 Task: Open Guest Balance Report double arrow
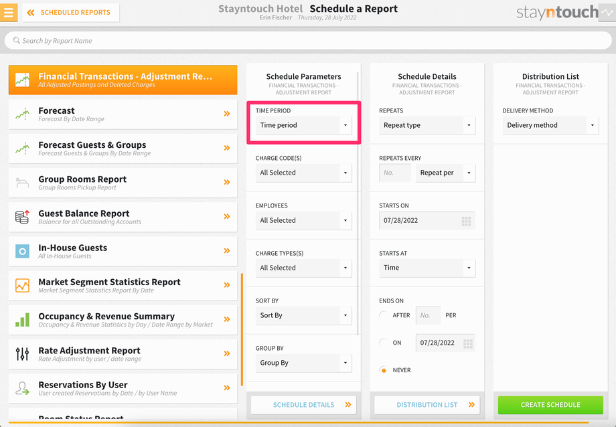tap(227, 216)
